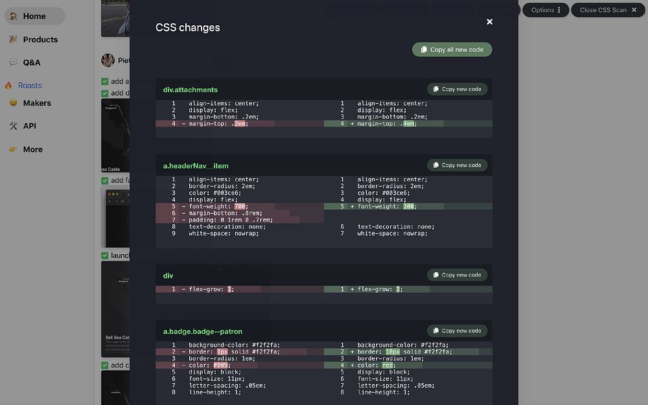The image size is (648, 405).
Task: Open the Options dropdown menu
Action: tap(546, 10)
